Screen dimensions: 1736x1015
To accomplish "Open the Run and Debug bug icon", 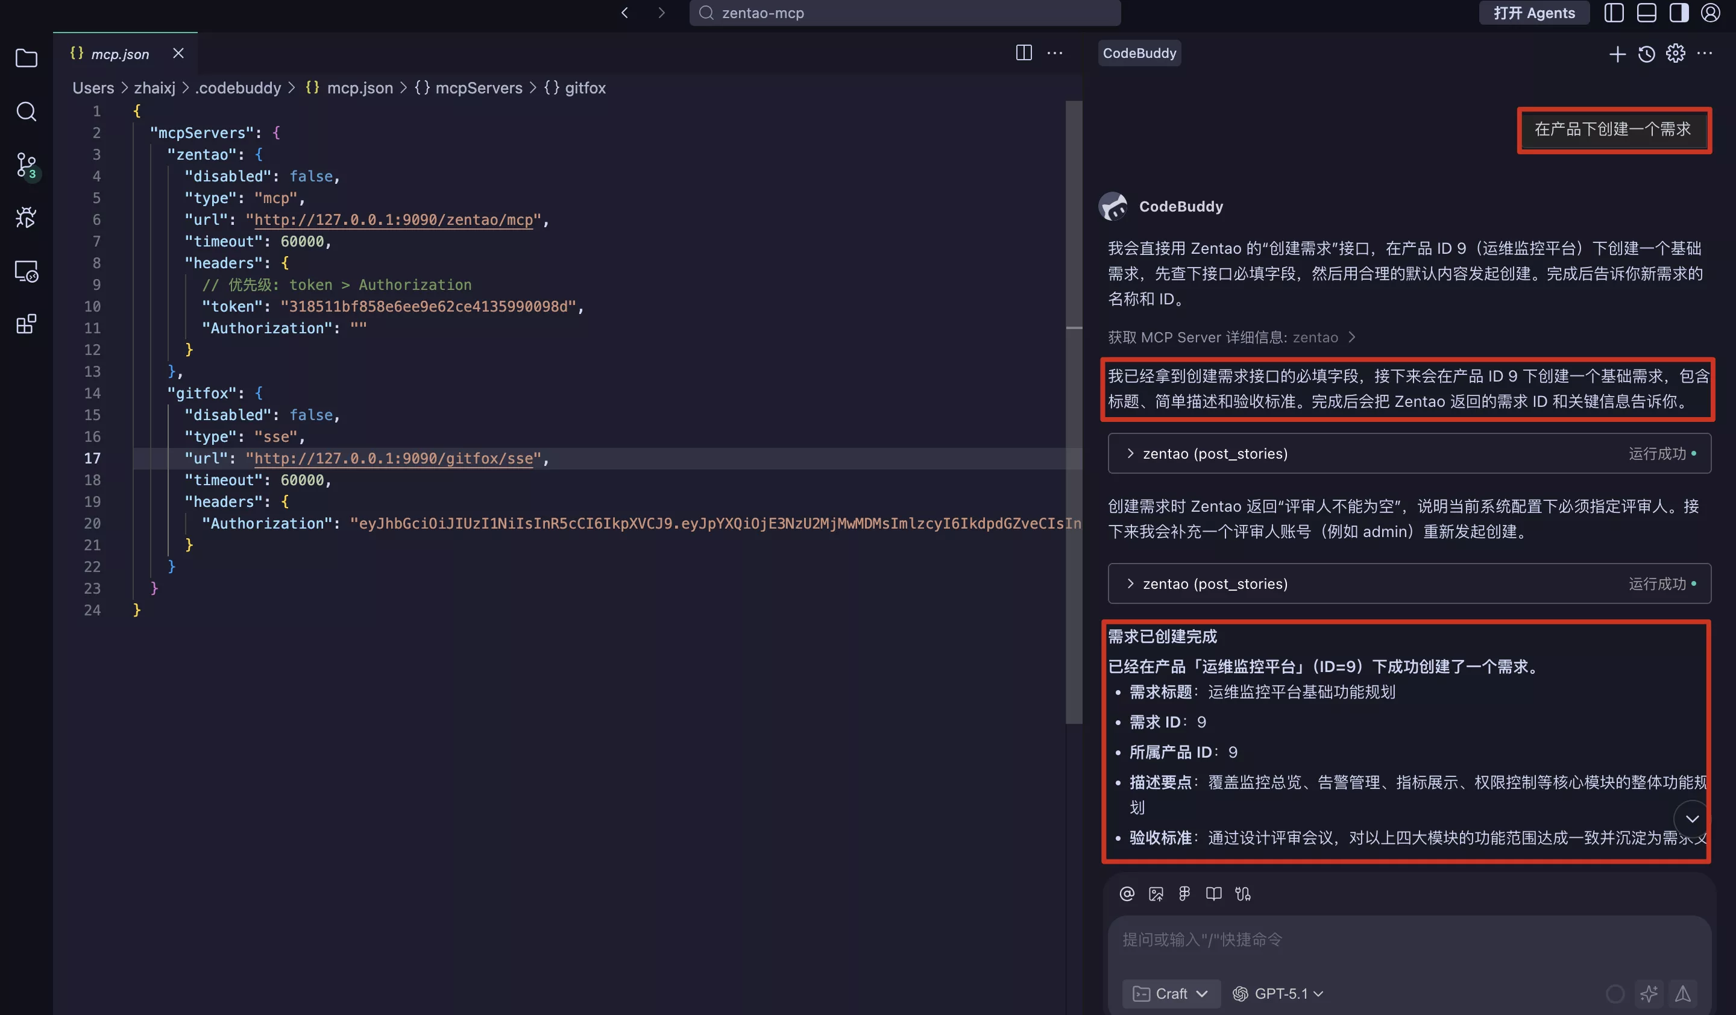I will (26, 218).
